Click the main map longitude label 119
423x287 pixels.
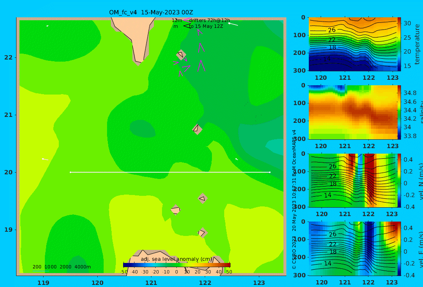(44, 283)
